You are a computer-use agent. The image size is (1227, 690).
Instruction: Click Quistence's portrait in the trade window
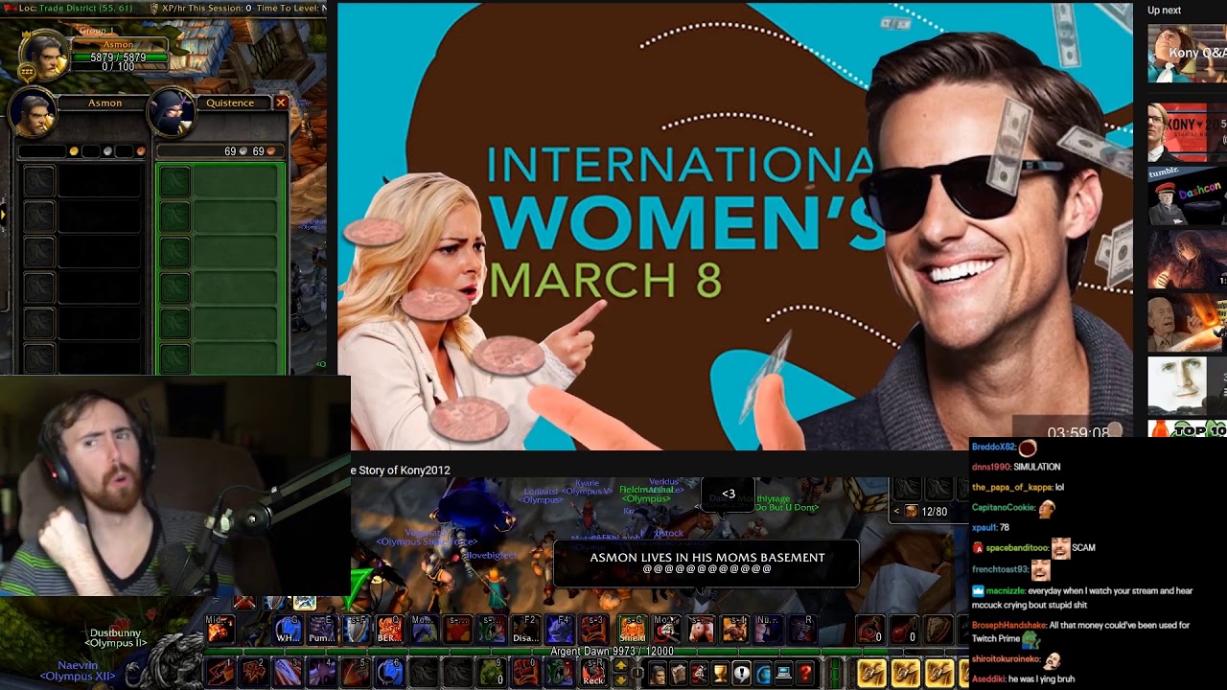click(x=172, y=113)
